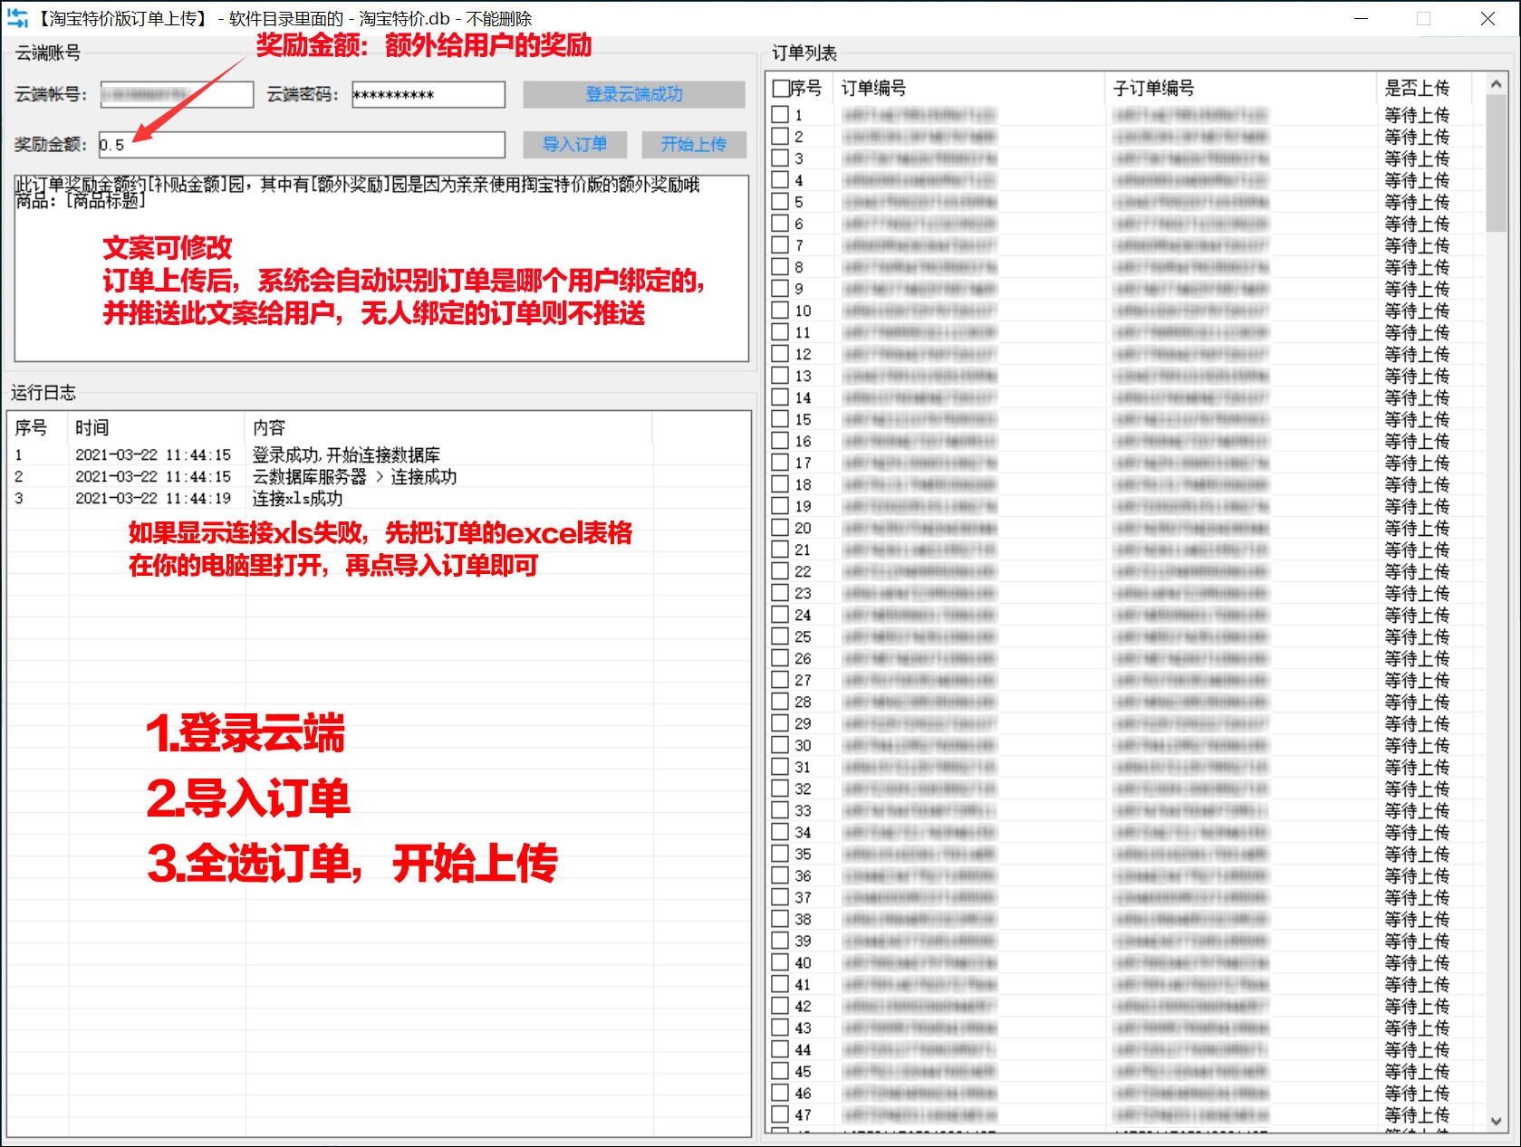Click the order list scrollbar down arrow
The height and width of the screenshot is (1147, 1521).
tap(1496, 1121)
